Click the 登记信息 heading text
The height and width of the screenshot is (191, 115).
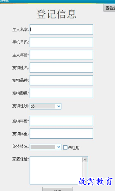56,14
